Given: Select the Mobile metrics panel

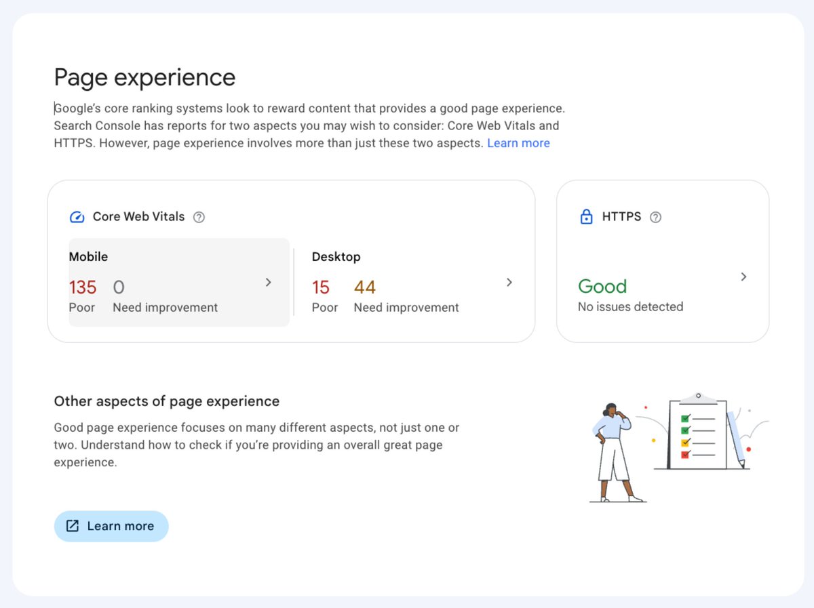Looking at the screenshot, I should 178,281.
